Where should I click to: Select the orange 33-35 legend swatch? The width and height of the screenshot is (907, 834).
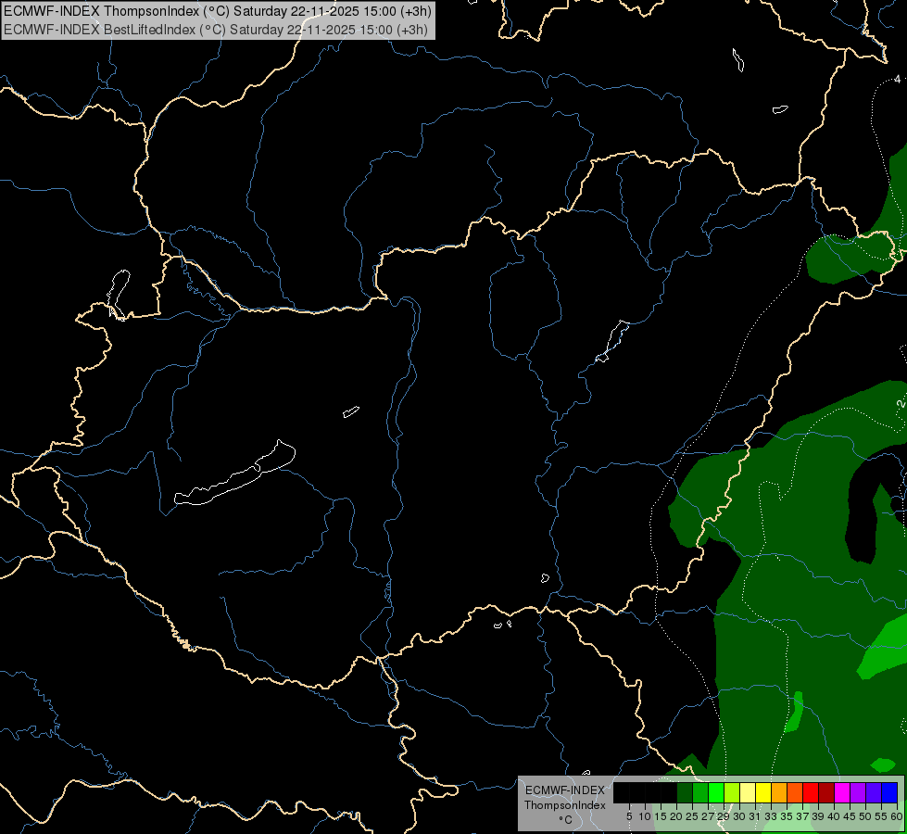point(779,792)
